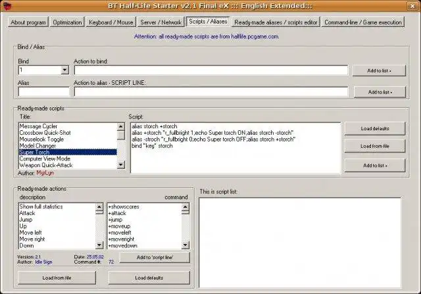Load ready-made actions from file

(x=57, y=278)
